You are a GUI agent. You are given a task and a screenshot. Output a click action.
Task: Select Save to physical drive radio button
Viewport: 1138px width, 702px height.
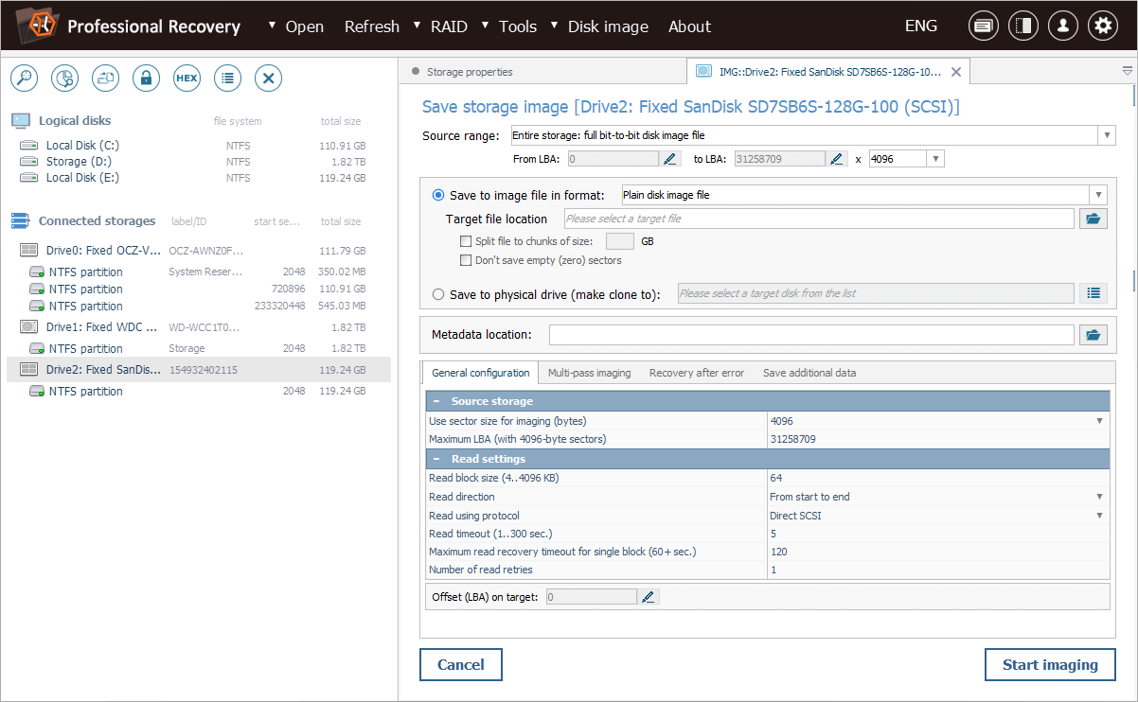click(438, 294)
